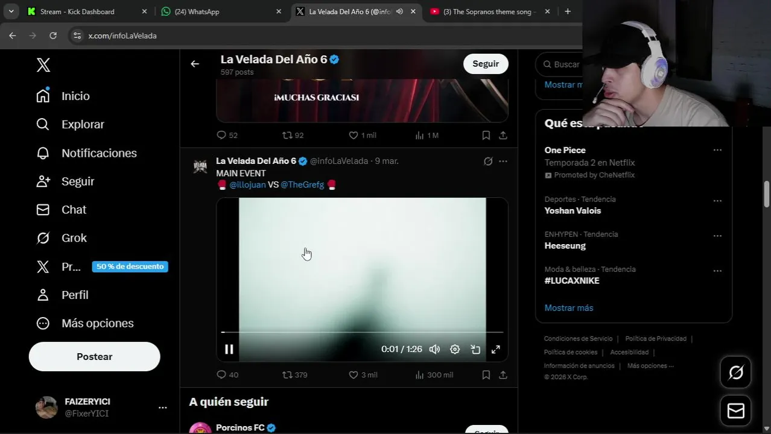Click the X logo in sidebar
771x434 pixels.
[43, 65]
